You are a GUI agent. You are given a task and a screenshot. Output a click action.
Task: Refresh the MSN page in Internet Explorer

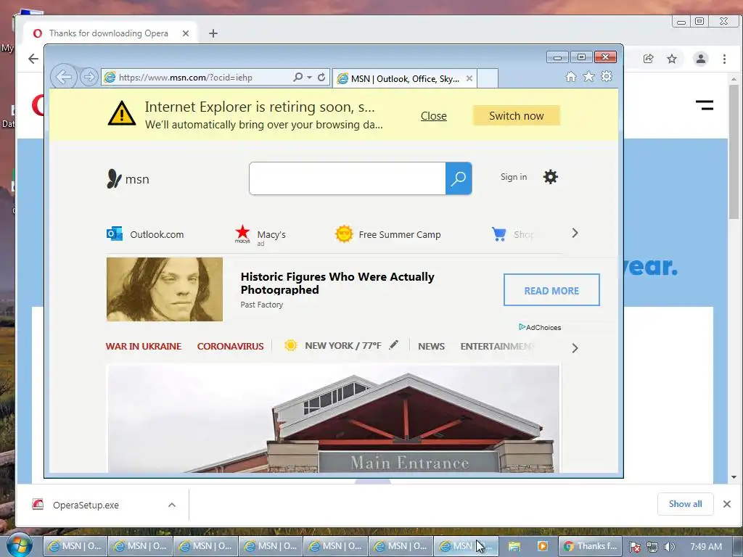click(321, 77)
